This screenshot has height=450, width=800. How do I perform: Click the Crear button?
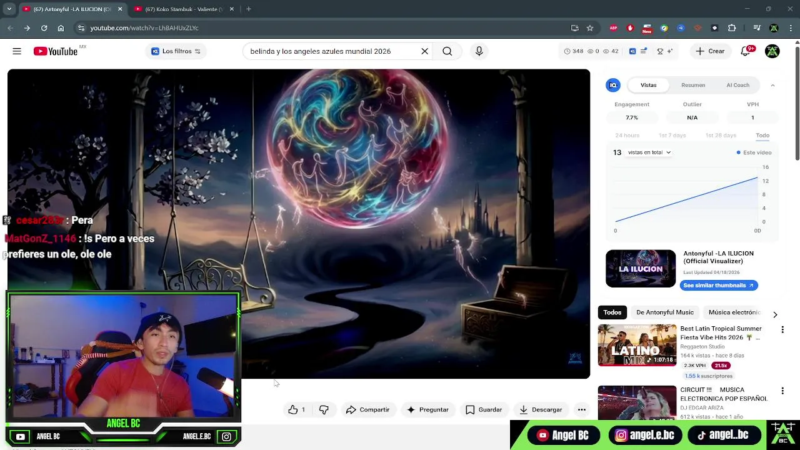tap(710, 51)
